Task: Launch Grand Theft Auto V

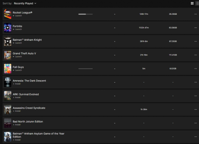Action: [x=18, y=57]
